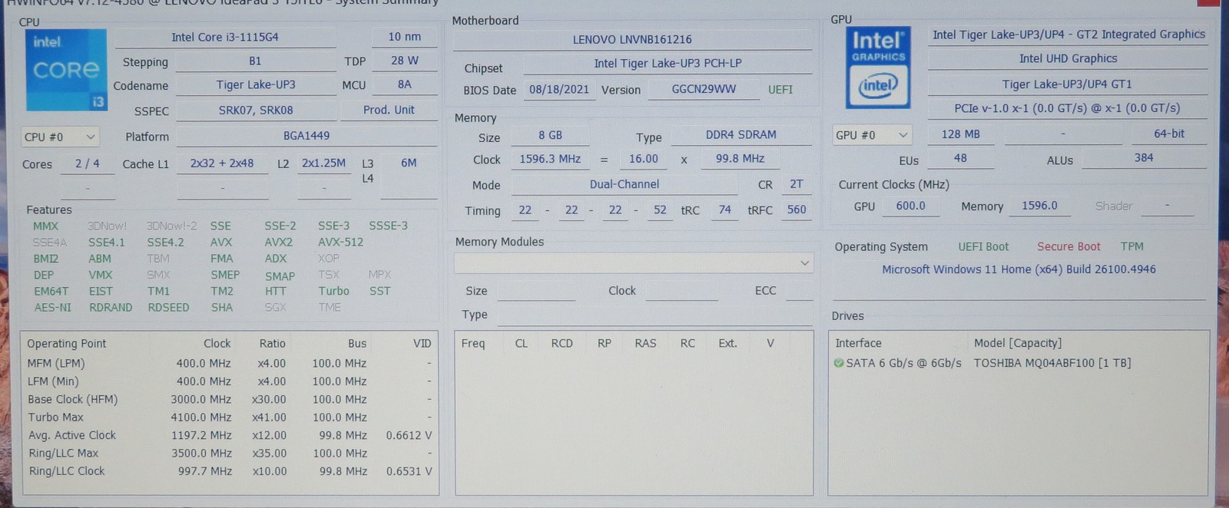The height and width of the screenshot is (508, 1229).
Task: Click the green SATA drive status icon
Action: coord(839,363)
